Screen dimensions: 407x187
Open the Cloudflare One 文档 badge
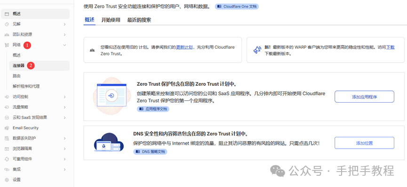237,7
